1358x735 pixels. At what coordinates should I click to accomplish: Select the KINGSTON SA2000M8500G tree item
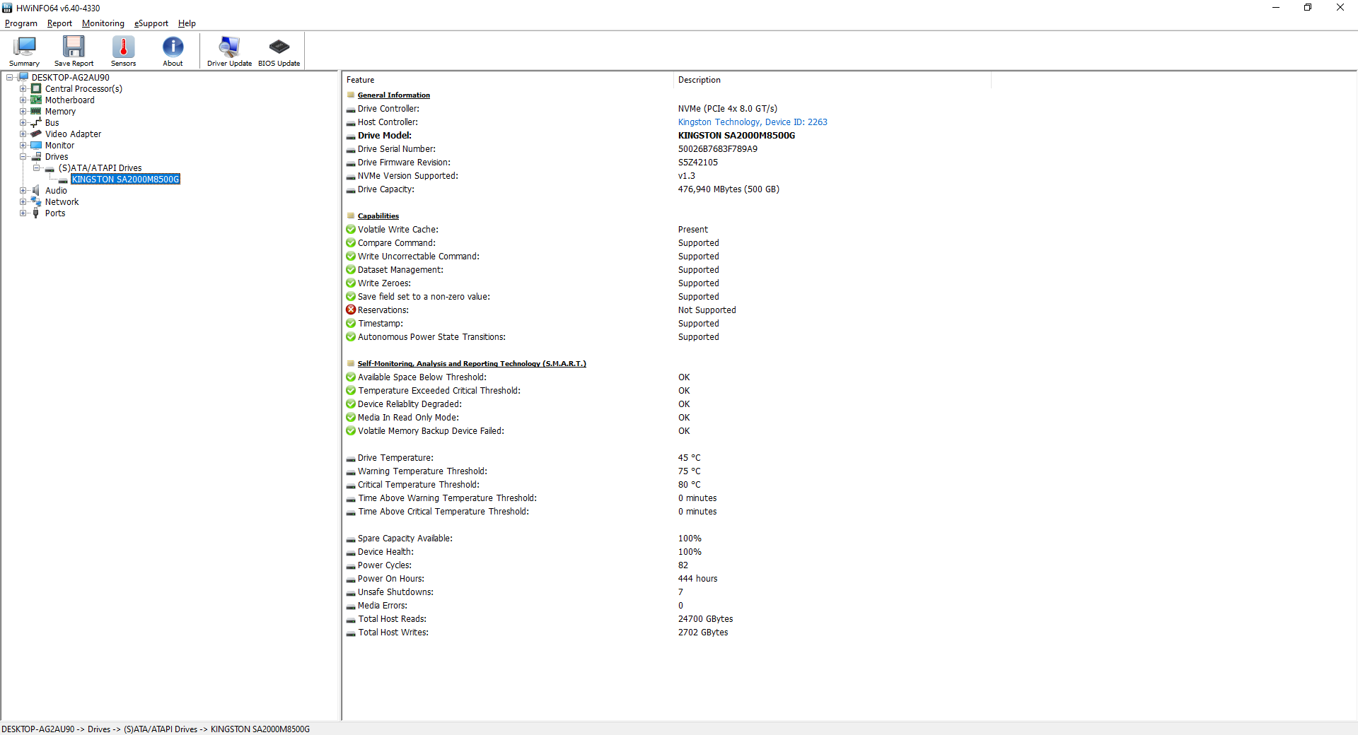click(126, 180)
